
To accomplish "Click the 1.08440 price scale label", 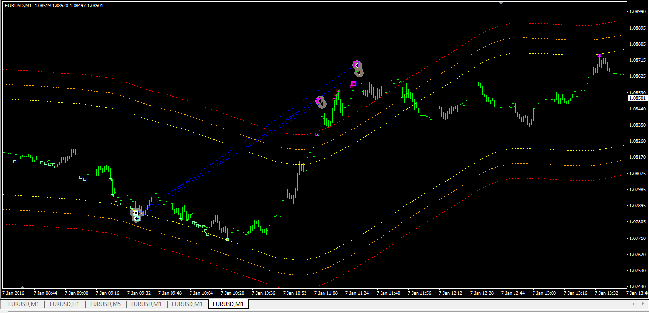I will (x=637, y=109).
